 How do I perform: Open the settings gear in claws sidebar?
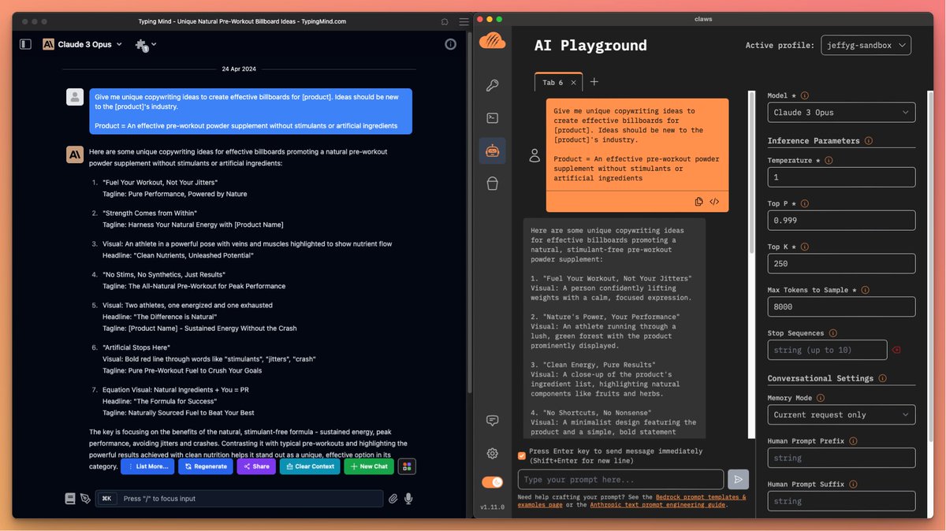492,453
